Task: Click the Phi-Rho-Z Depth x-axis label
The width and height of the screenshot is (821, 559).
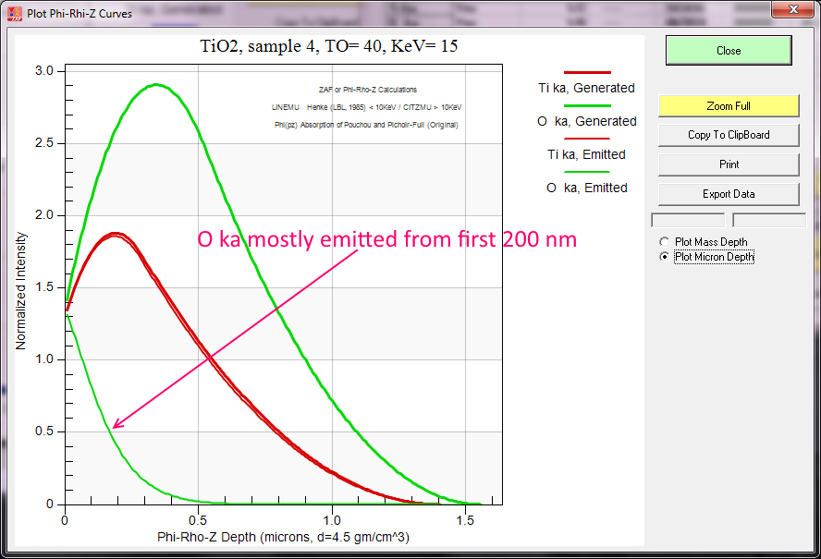Action: [x=283, y=537]
